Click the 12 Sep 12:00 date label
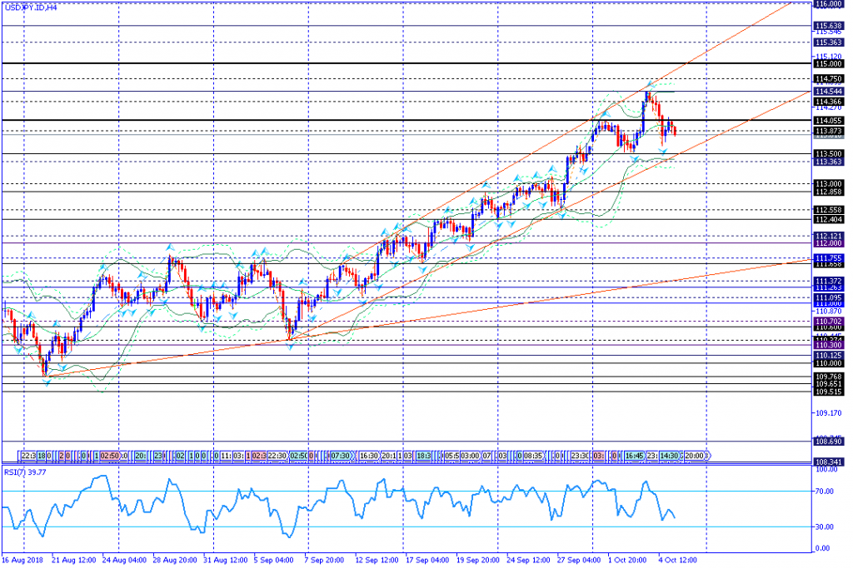853x569 pixels. tap(375, 561)
